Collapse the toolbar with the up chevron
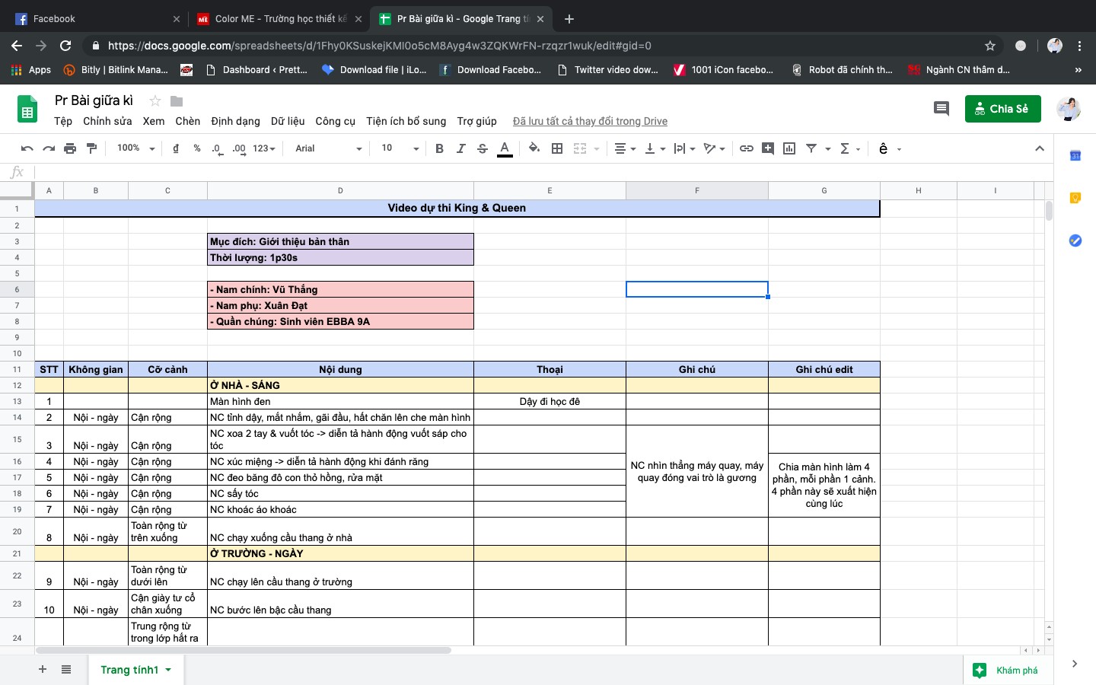 click(1040, 148)
